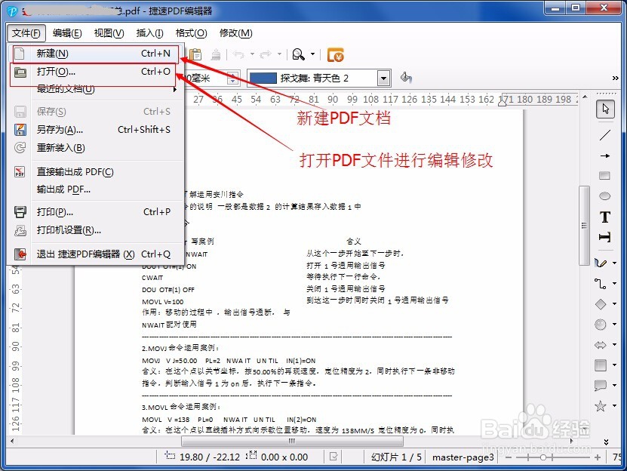Select the arrow selection tool
Screen dimensions: 627x471
605,109
